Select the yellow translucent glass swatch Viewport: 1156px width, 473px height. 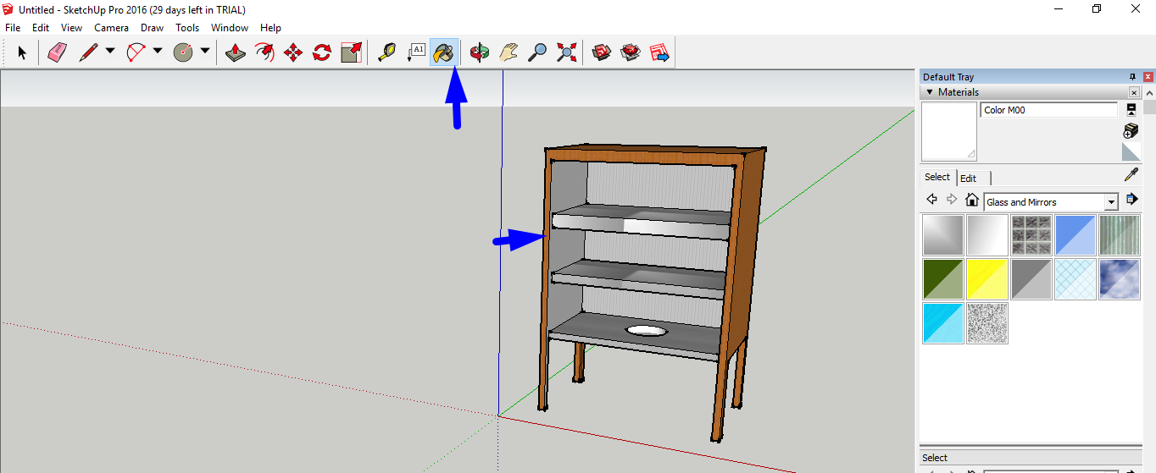[987, 279]
